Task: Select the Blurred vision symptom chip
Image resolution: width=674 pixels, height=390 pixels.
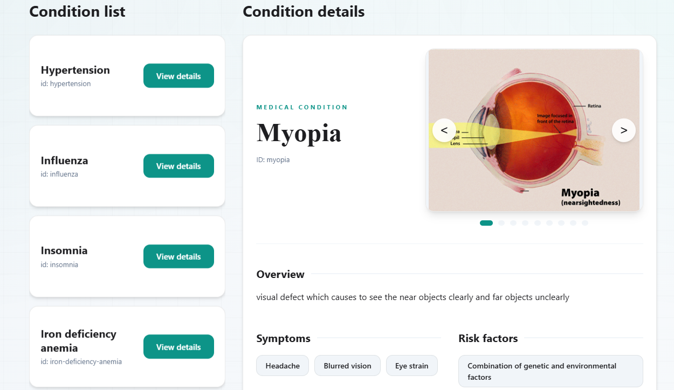Action: [347, 365]
